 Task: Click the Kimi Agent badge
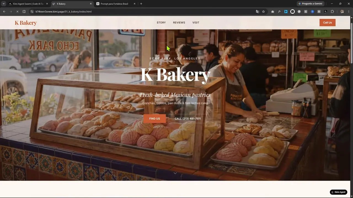click(338, 192)
